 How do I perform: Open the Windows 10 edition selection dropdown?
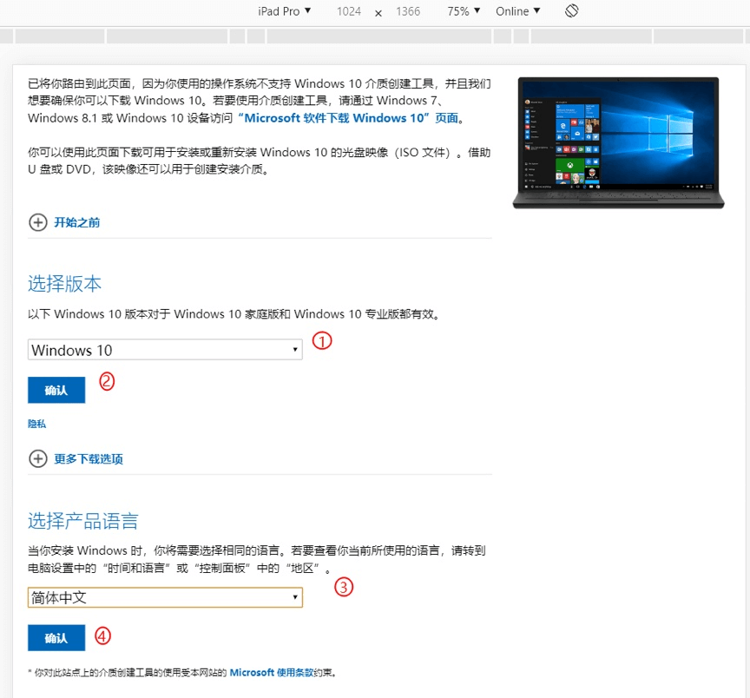click(x=165, y=349)
